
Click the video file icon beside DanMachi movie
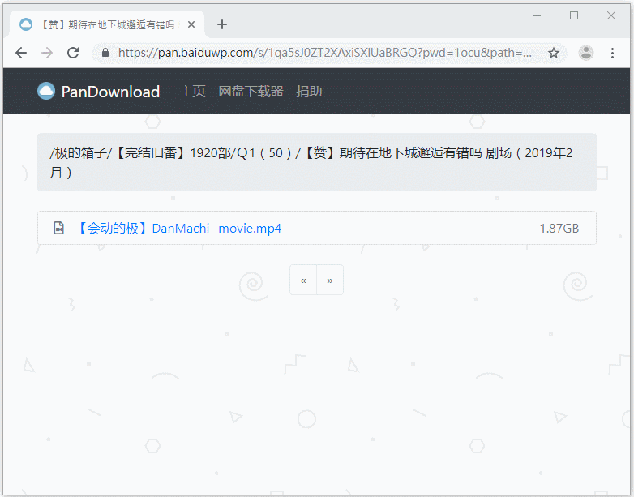58,229
